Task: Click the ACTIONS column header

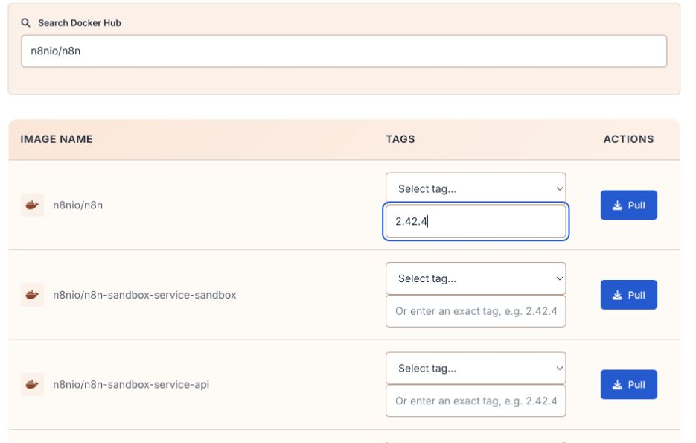Action: (628, 139)
